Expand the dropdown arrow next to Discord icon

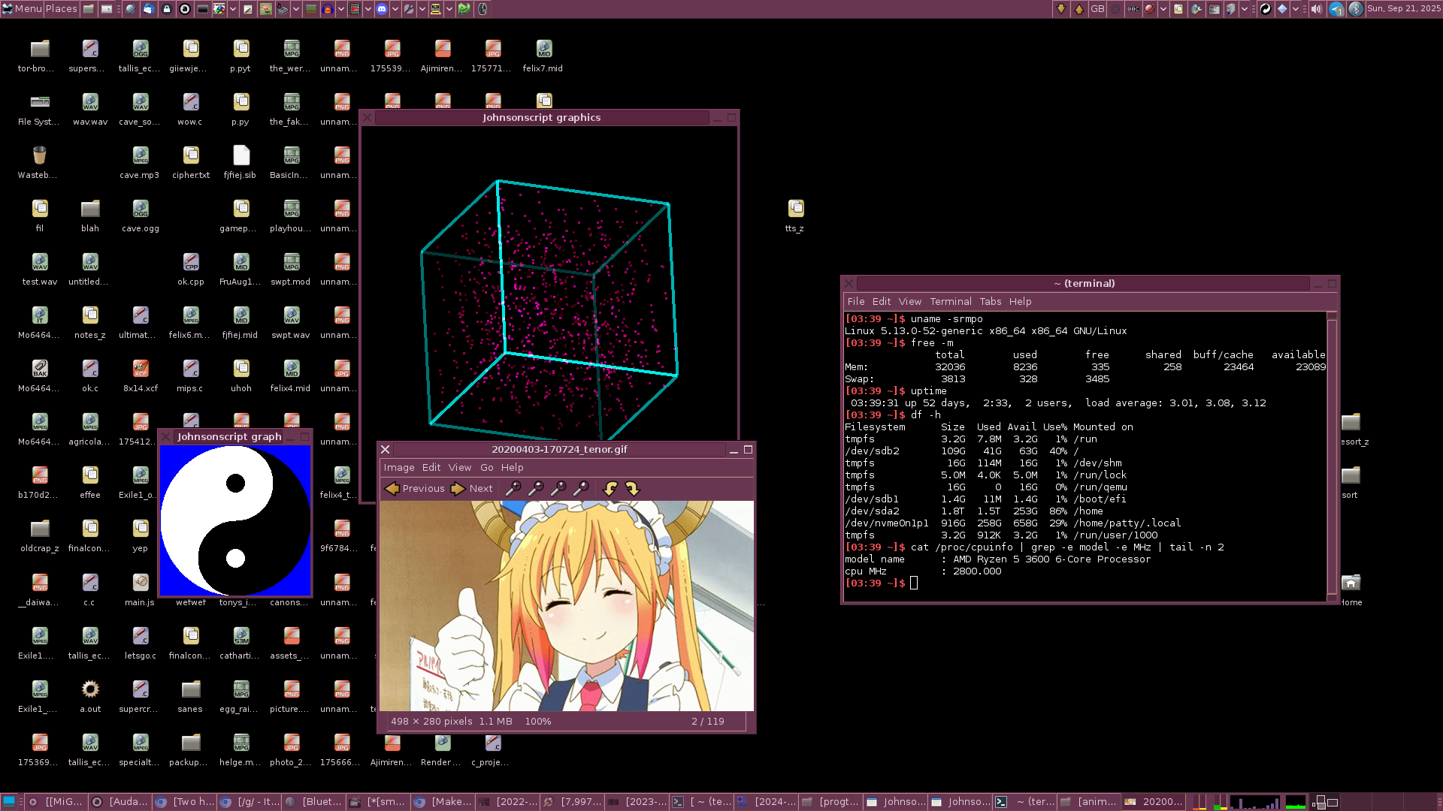coord(395,9)
